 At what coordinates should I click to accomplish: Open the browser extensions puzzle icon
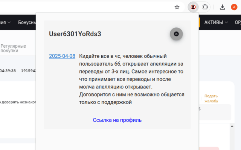tap(205, 7)
